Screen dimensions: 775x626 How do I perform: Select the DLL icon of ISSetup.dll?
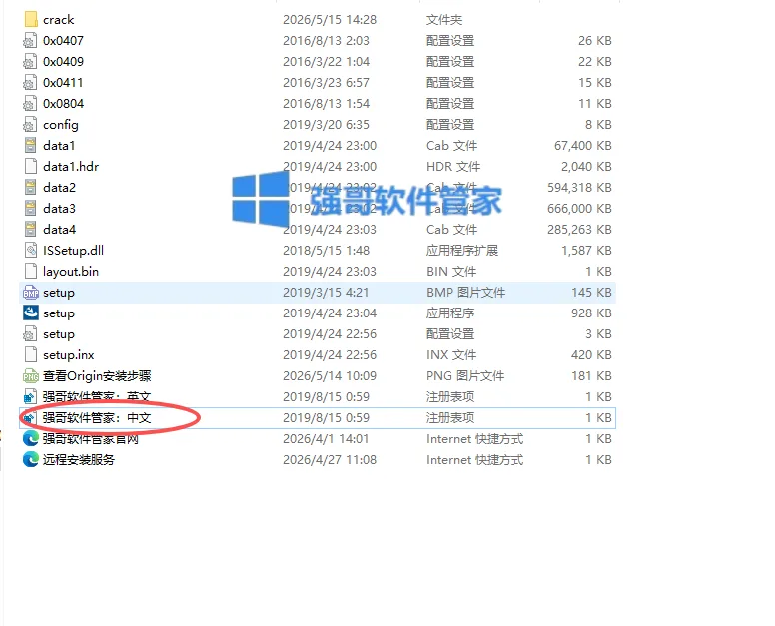coord(31,250)
